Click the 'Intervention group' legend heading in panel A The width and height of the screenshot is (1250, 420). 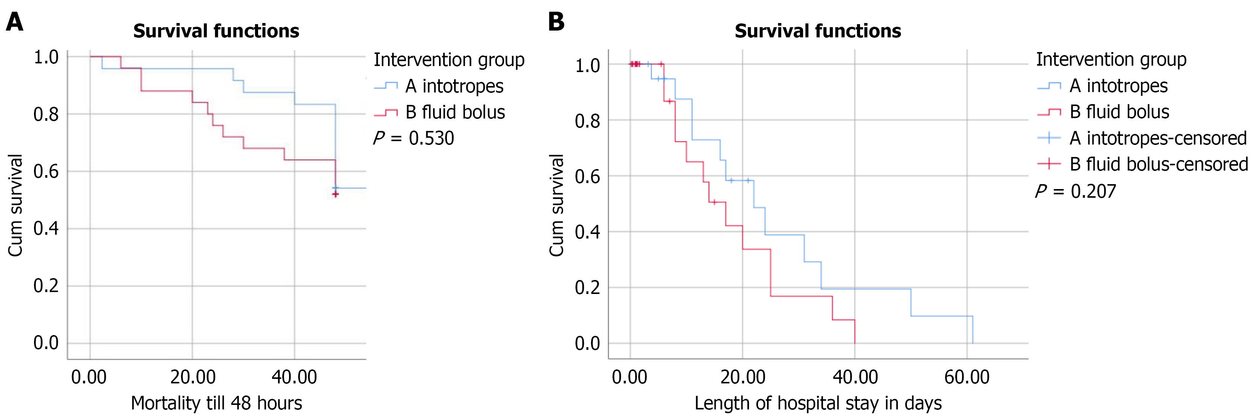(x=449, y=60)
